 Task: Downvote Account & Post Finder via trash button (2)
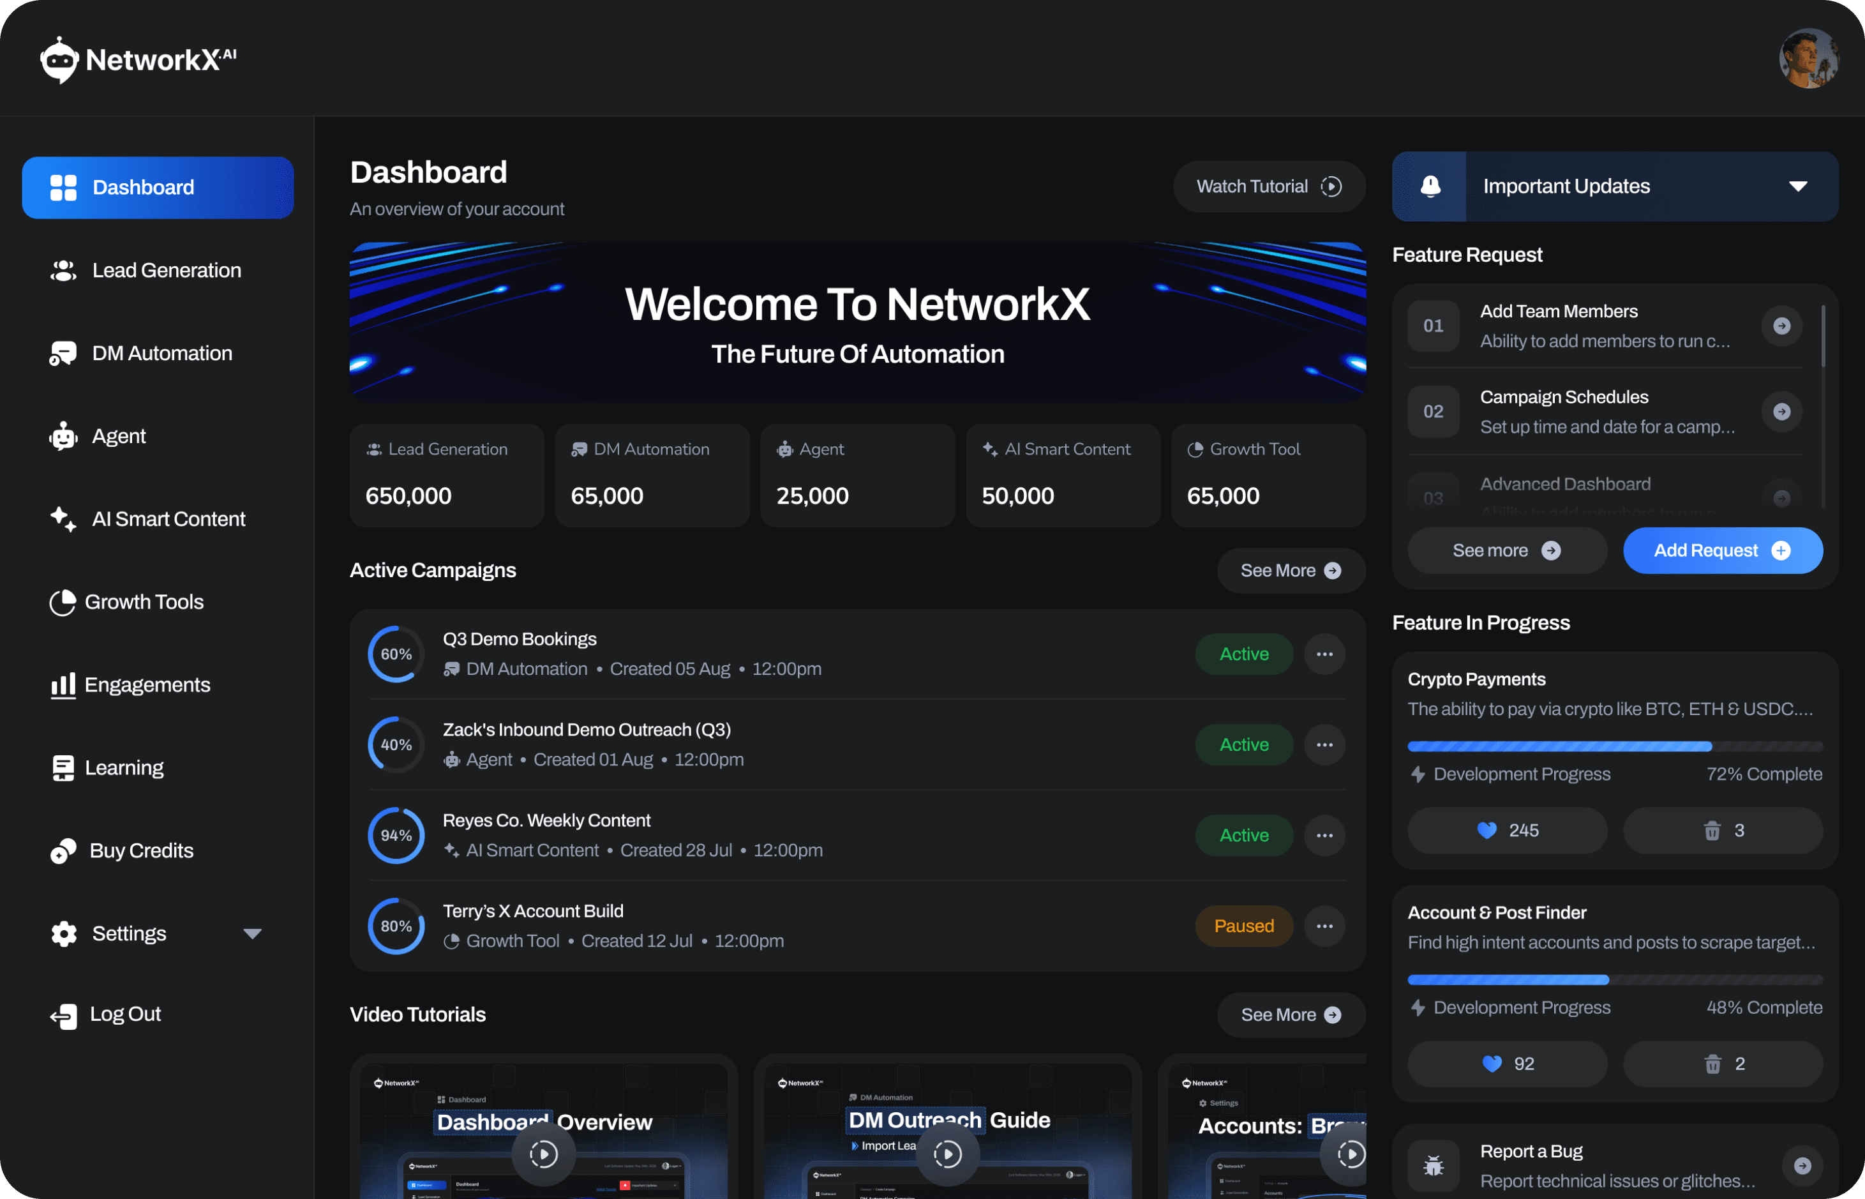coord(1723,1064)
